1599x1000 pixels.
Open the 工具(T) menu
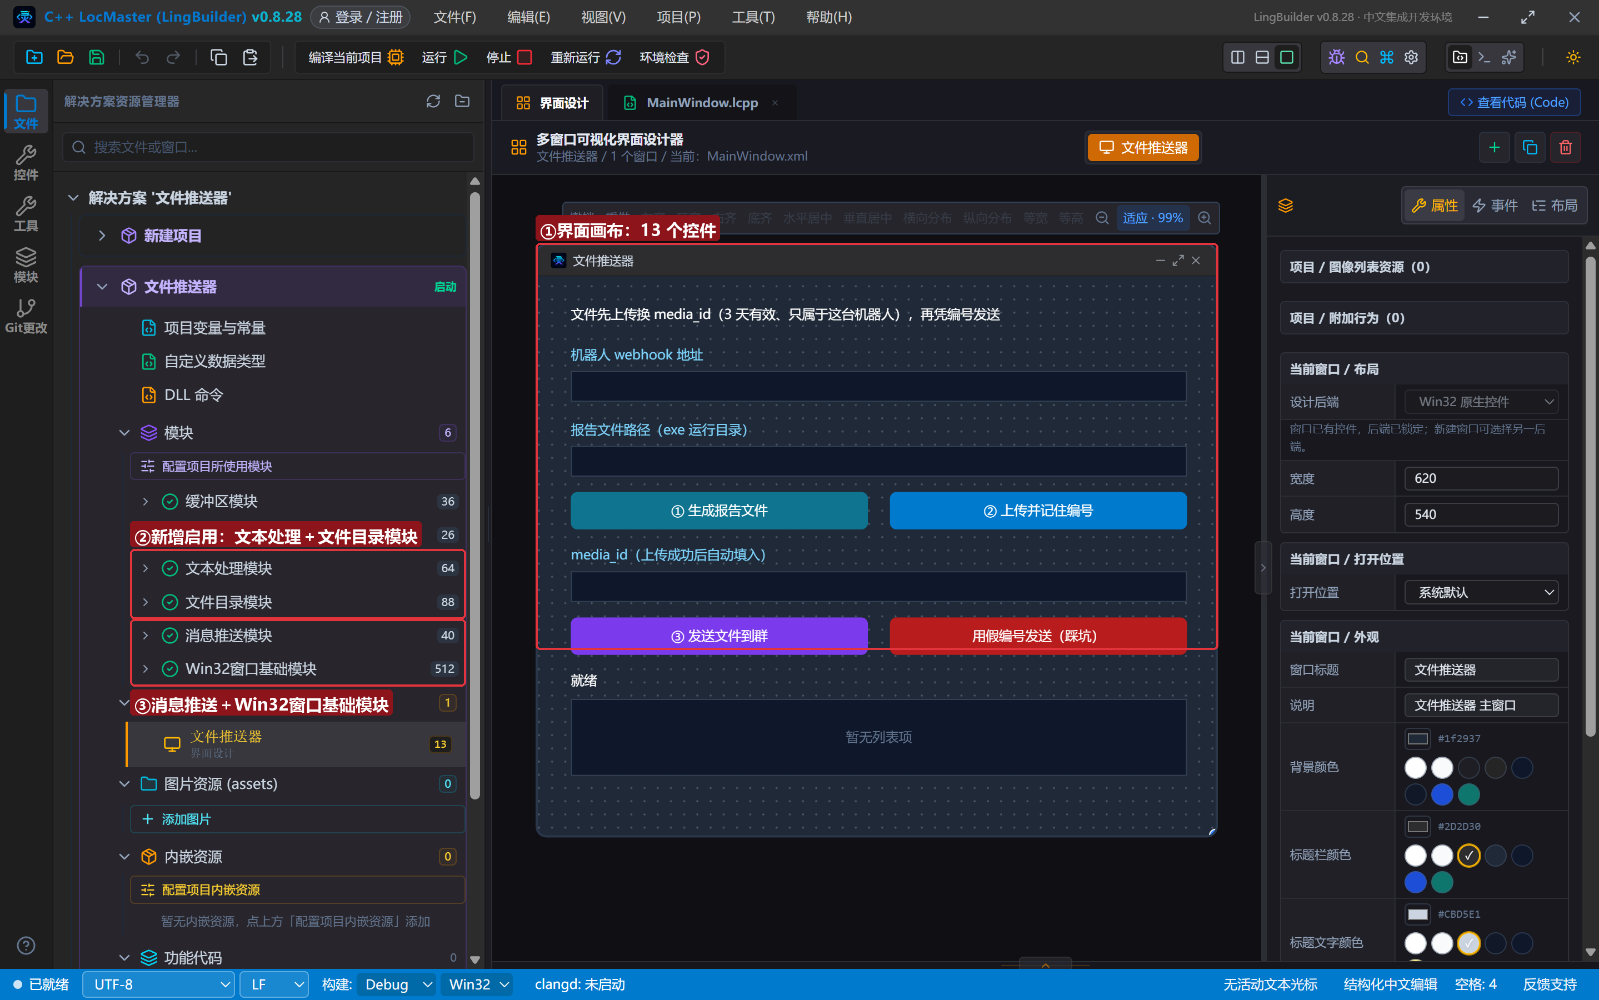click(753, 17)
